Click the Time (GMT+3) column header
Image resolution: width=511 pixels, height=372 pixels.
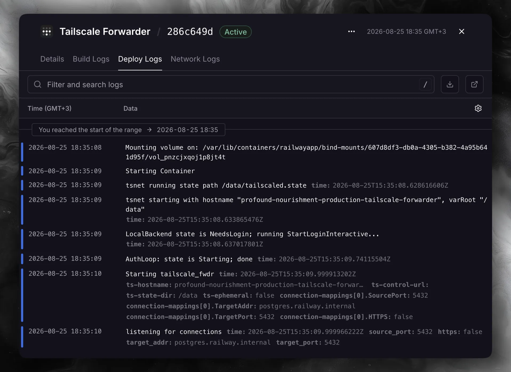50,108
